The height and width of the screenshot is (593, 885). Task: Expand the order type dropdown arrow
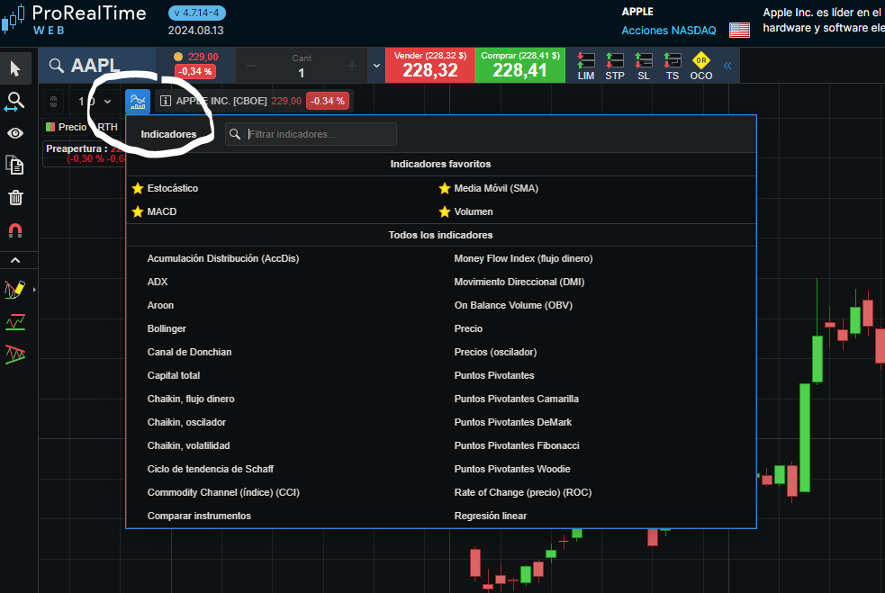pyautogui.click(x=376, y=66)
